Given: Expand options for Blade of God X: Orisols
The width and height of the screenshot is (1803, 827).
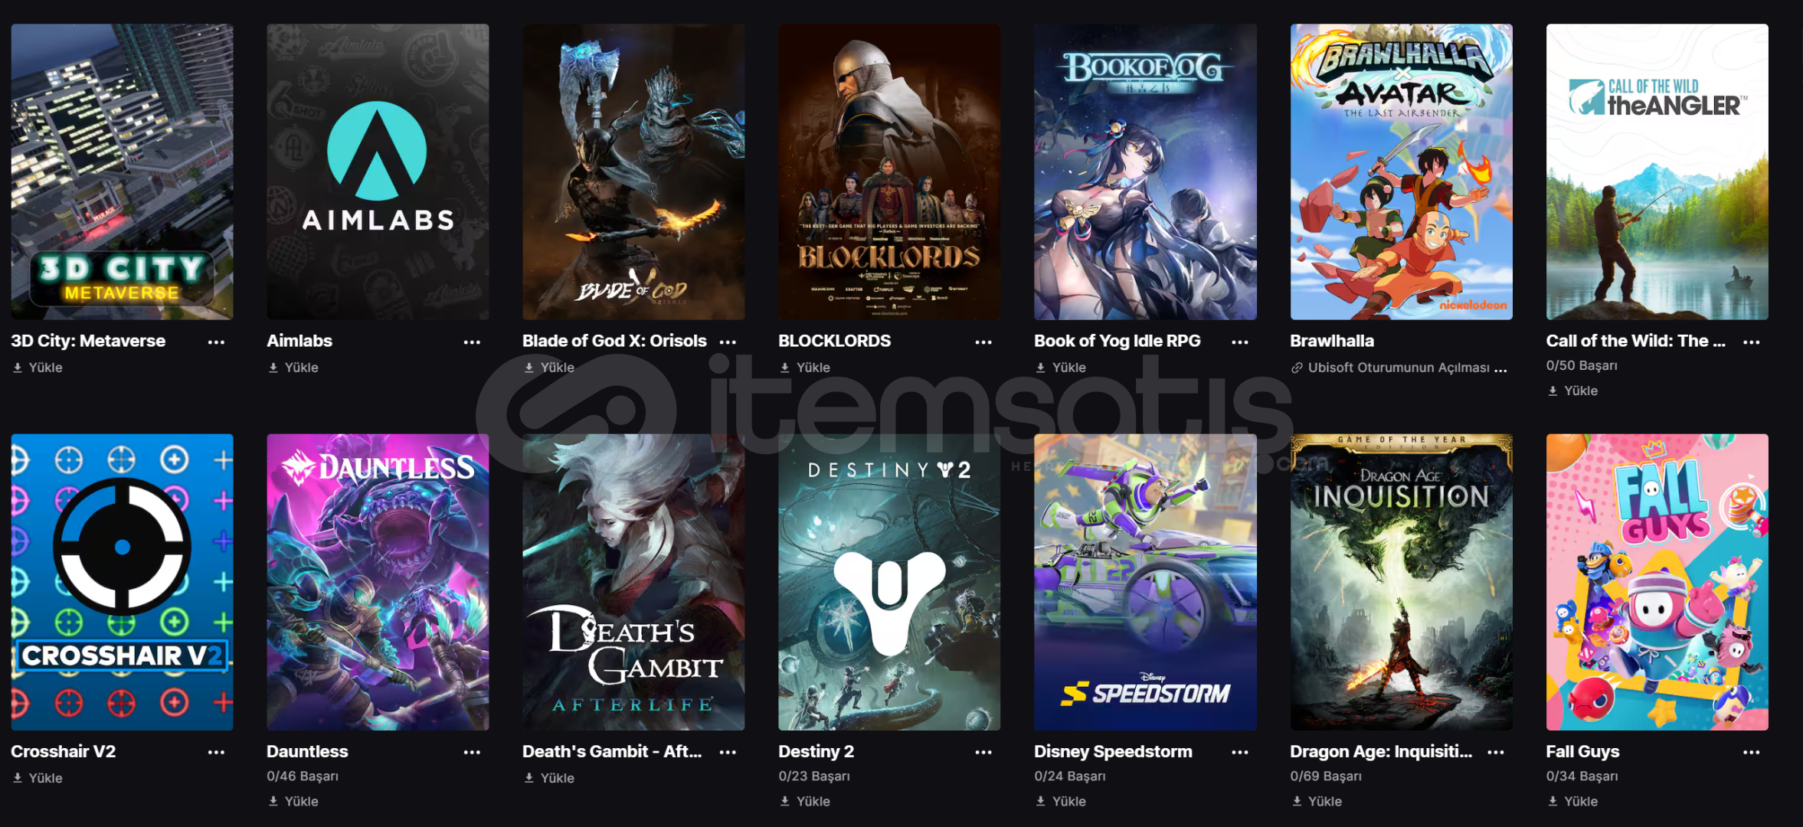Looking at the screenshot, I should 728,342.
